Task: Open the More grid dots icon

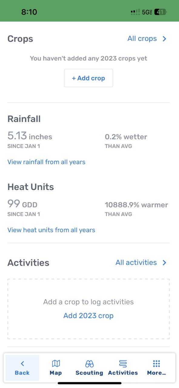Action: click(x=157, y=363)
